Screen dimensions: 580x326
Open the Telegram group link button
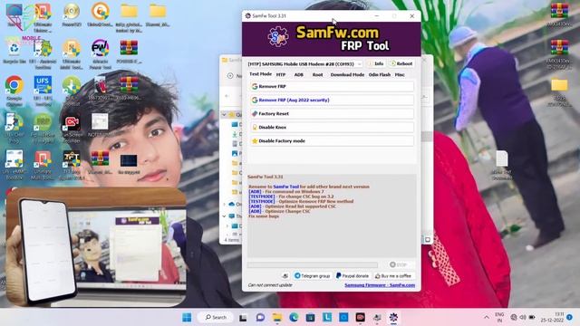point(312,275)
